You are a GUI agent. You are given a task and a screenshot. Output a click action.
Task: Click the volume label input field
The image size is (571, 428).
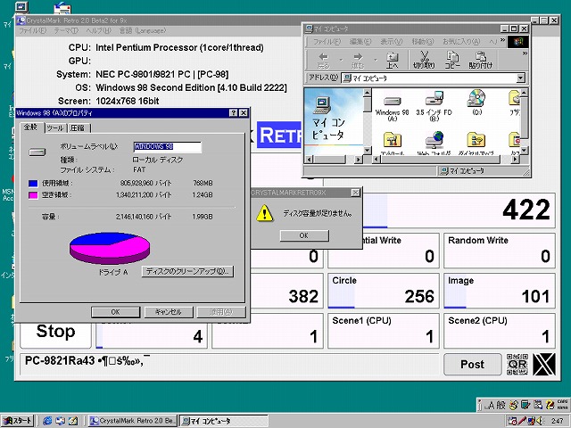click(167, 147)
